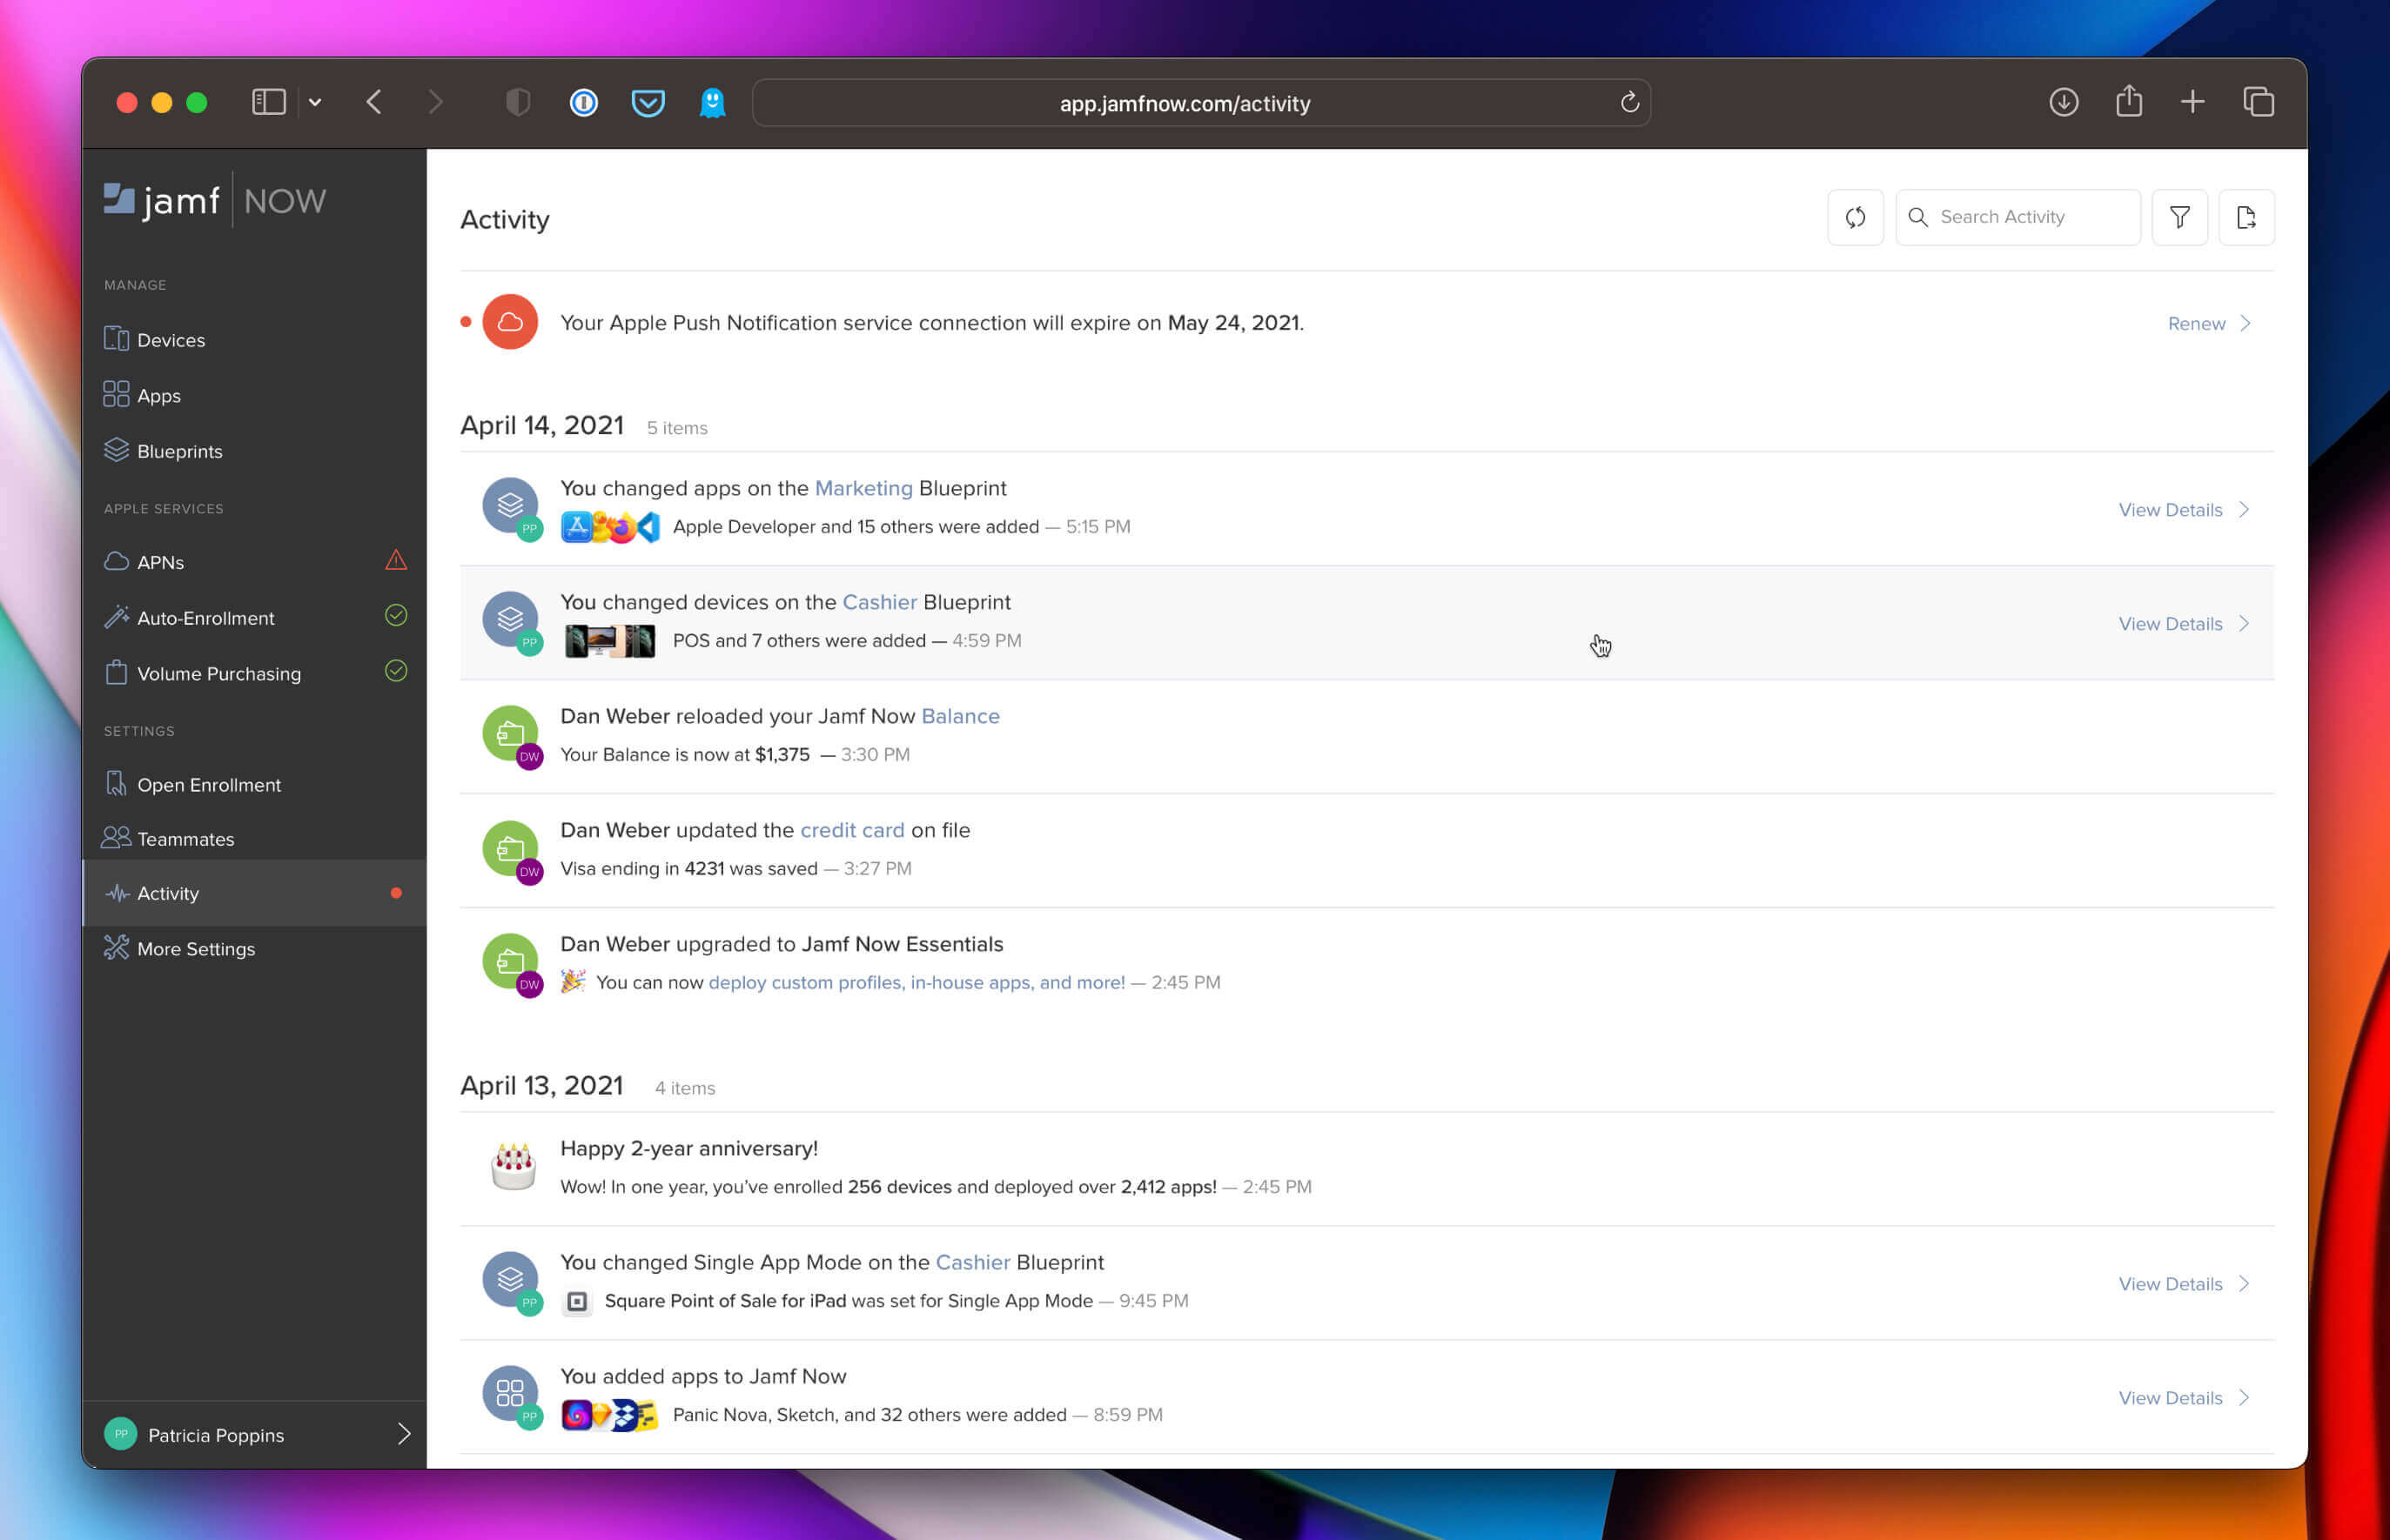This screenshot has width=2390, height=1540.
Task: Click the Activity red notification dot
Action: tap(396, 893)
